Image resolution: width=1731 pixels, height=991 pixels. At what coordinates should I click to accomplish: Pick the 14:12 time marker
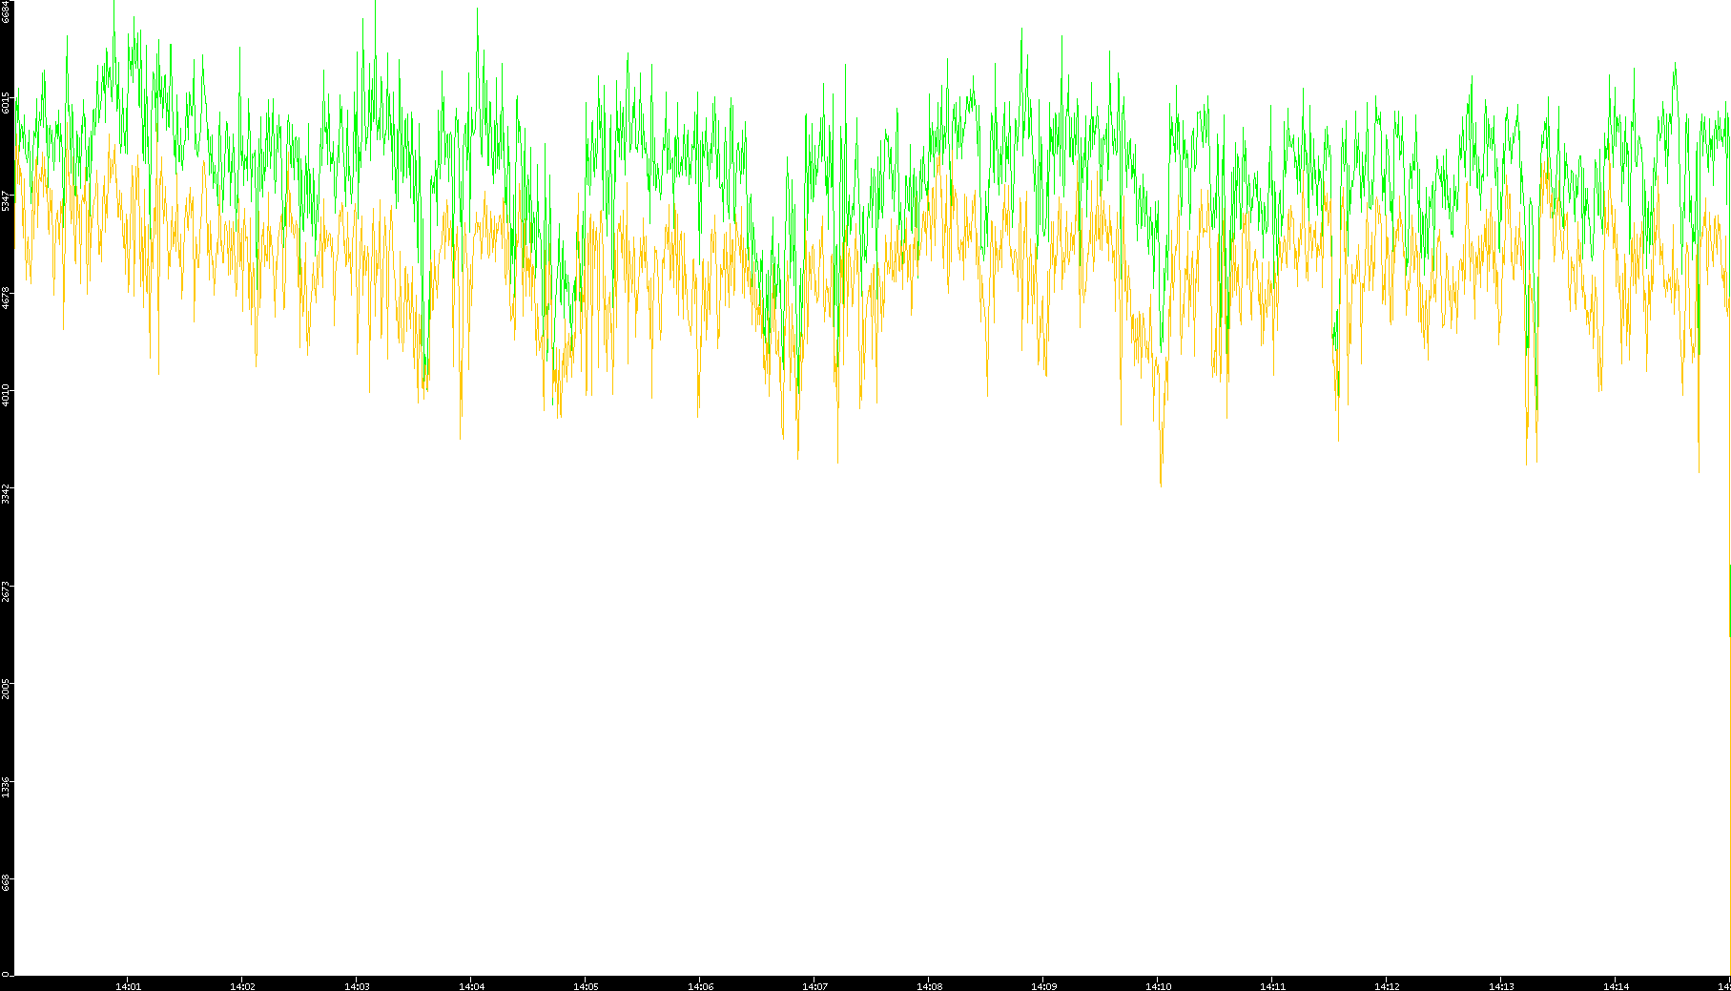1388,986
